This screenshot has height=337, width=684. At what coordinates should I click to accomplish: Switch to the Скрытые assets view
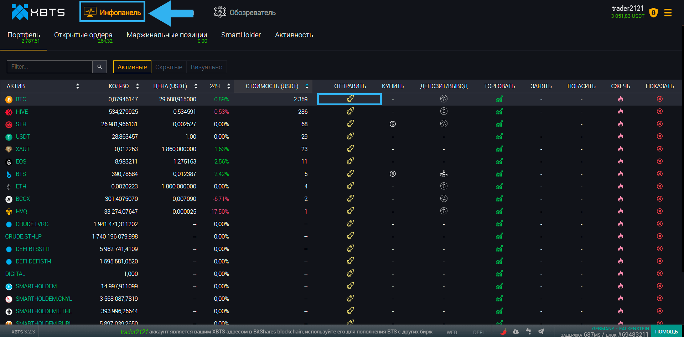[x=169, y=67]
